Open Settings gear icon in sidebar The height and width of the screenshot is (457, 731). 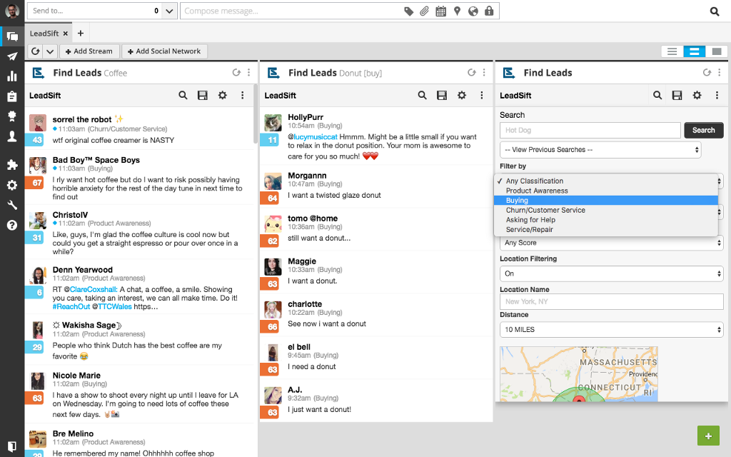(x=12, y=185)
